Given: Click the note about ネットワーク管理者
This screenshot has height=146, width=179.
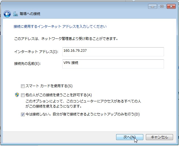Looking at the screenshot, I should click(66, 39).
